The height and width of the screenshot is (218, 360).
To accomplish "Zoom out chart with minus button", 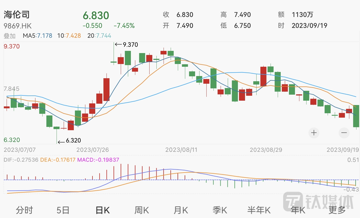I will 344,133.
